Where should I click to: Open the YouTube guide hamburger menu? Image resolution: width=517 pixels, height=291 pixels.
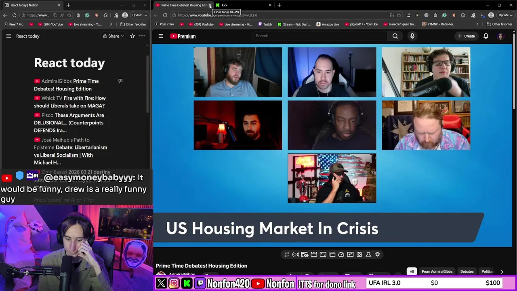coord(161,36)
